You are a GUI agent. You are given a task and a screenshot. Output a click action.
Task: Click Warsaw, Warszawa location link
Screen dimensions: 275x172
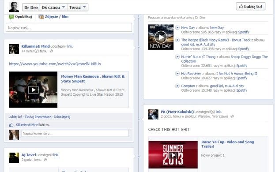click(x=213, y=116)
